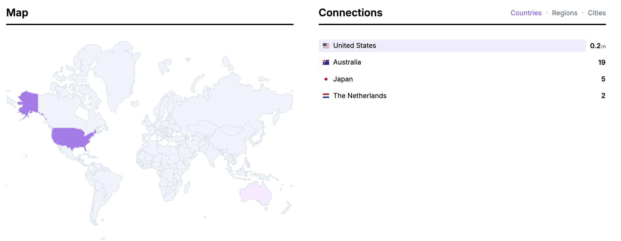Screen dimensions: 621x241
Task: Open The Netherlands connection row
Action: (x=424, y=95)
